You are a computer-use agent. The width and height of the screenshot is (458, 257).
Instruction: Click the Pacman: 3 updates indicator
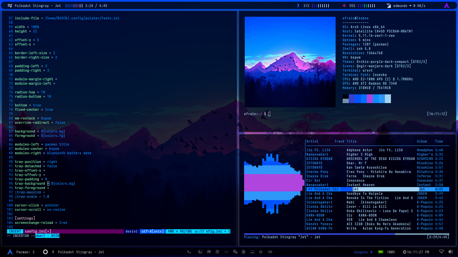(25, 252)
